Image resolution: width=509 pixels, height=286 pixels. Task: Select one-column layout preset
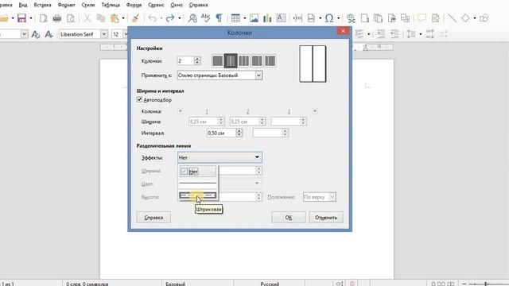[217, 60]
